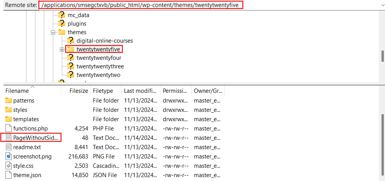Image resolution: width=385 pixels, height=181 pixels.
Task: Select the twentytwentyfive folder in tree
Action: pos(98,49)
